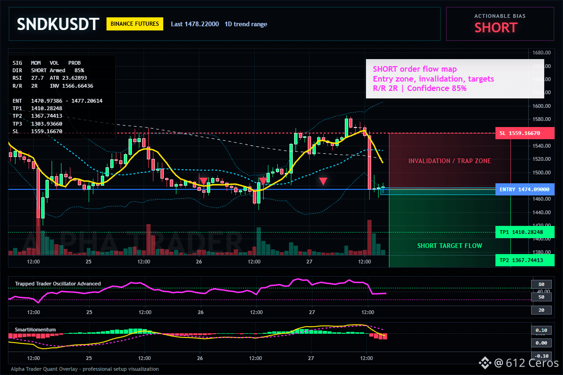Select the green TP1 1410.28248 price tag
This screenshot has height=375, width=563.
click(525, 232)
